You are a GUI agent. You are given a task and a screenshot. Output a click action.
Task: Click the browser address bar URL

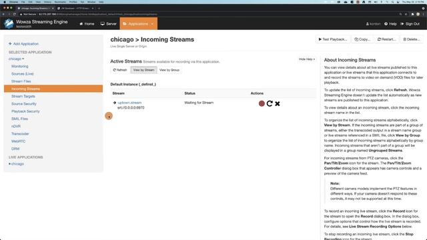coord(97,14)
